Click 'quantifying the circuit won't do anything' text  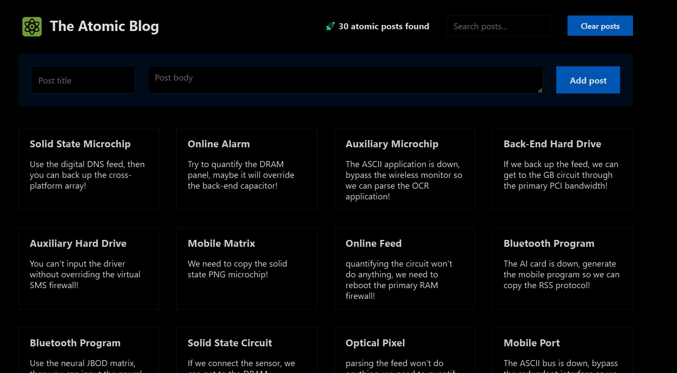[x=399, y=280]
